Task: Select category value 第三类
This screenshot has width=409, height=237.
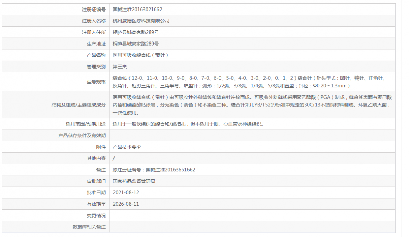Action: point(120,67)
